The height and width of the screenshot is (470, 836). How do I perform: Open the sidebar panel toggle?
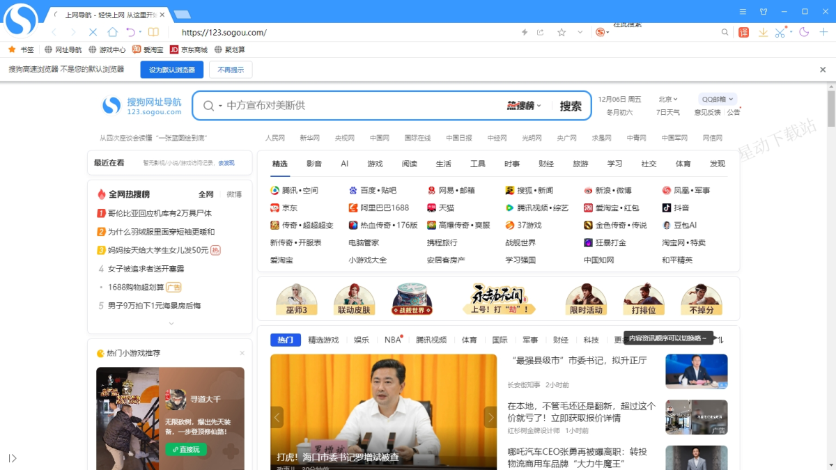pos(13,457)
